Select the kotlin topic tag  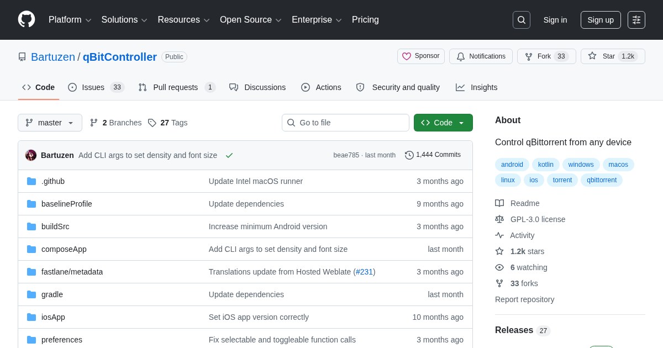pyautogui.click(x=546, y=165)
